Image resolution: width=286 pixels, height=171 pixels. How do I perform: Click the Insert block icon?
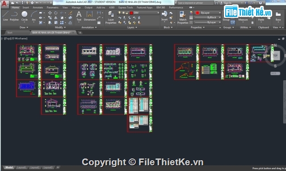[164, 16]
